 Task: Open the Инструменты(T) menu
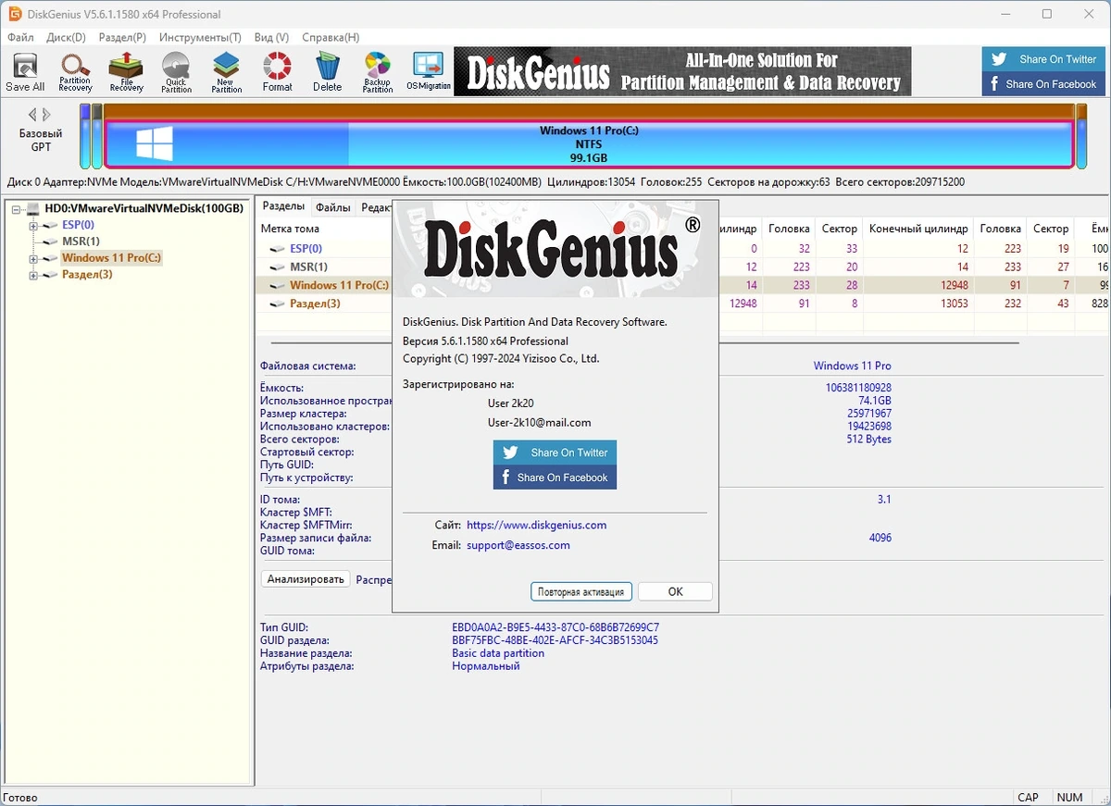click(x=200, y=38)
